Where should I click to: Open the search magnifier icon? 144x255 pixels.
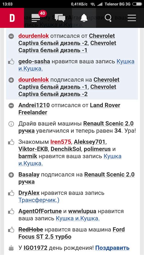(108, 18)
